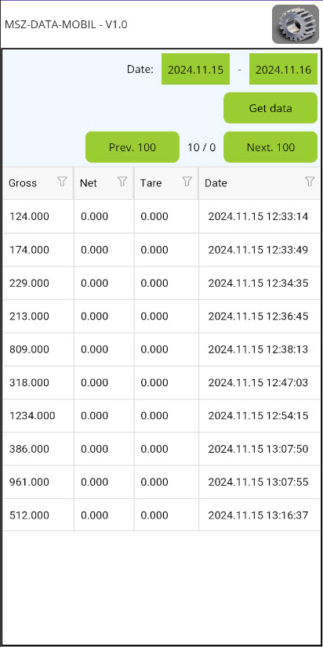Select the row with gross 961.000

[161, 482]
